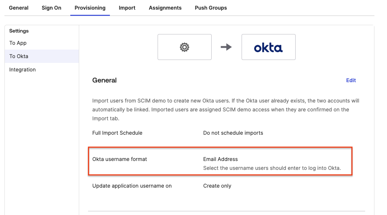Select To Okta in Settings sidebar
The image size is (387, 215).
click(42, 56)
